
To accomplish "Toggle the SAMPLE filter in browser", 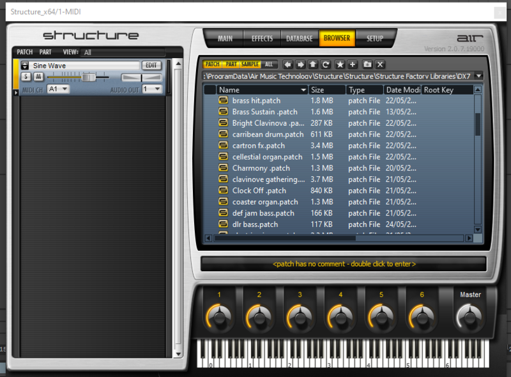I will pos(250,64).
